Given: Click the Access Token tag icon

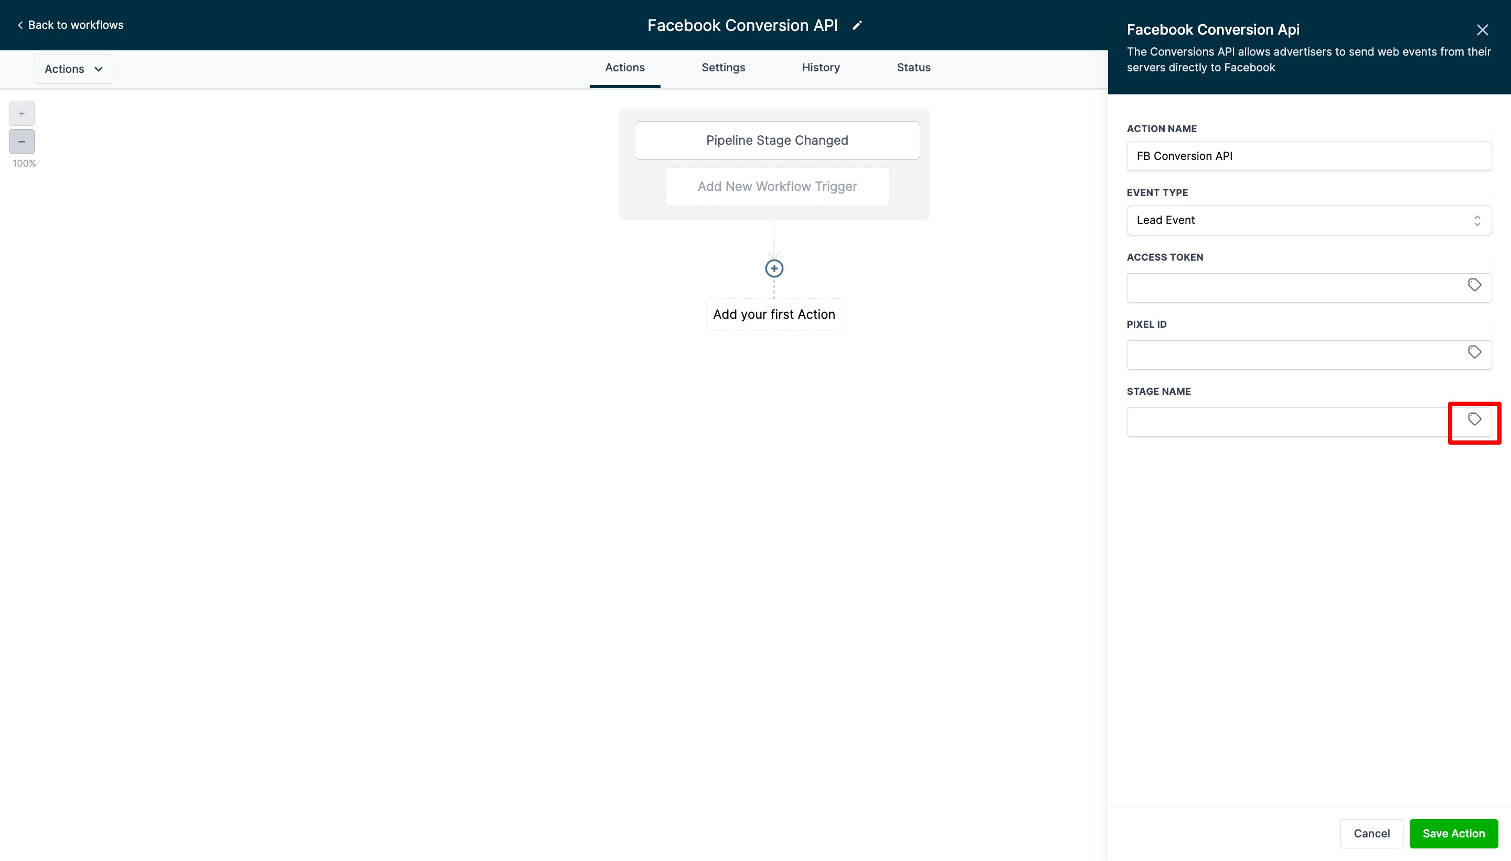Looking at the screenshot, I should (1474, 285).
